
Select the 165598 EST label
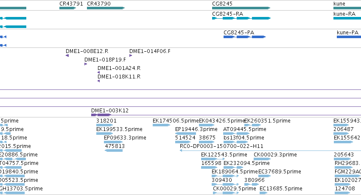tap(211, 163)
